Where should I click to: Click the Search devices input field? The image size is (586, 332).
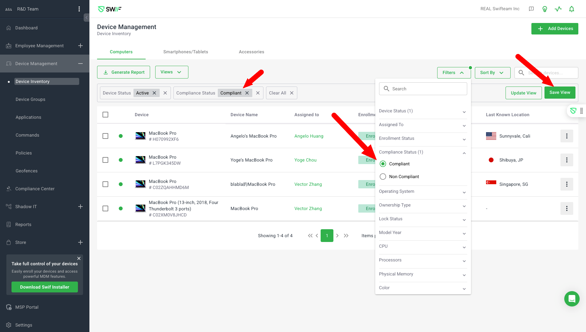tap(546, 73)
